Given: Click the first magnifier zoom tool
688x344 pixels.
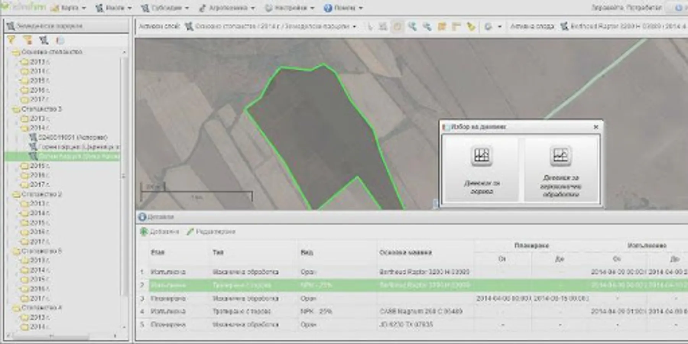Looking at the screenshot, I should pyautogui.click(x=412, y=26).
